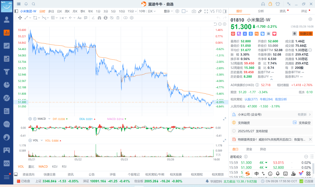Viewport: 315px width, 187px height.
Task: Select comment bubble annotation tool
Action: (x=85, y=18)
